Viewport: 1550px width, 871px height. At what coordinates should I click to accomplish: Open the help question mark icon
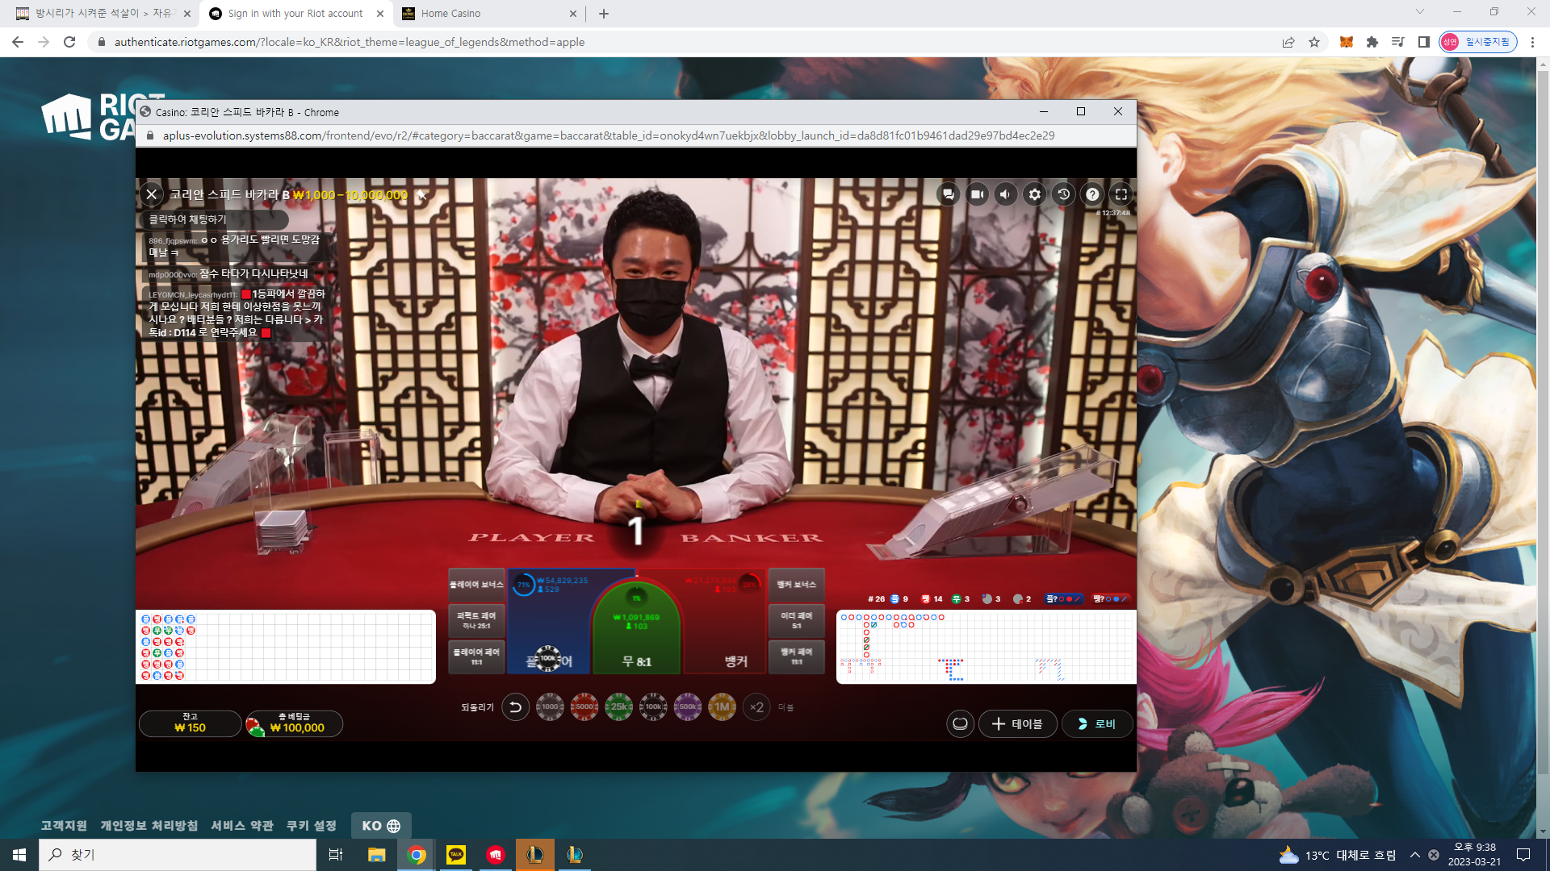(x=1092, y=194)
